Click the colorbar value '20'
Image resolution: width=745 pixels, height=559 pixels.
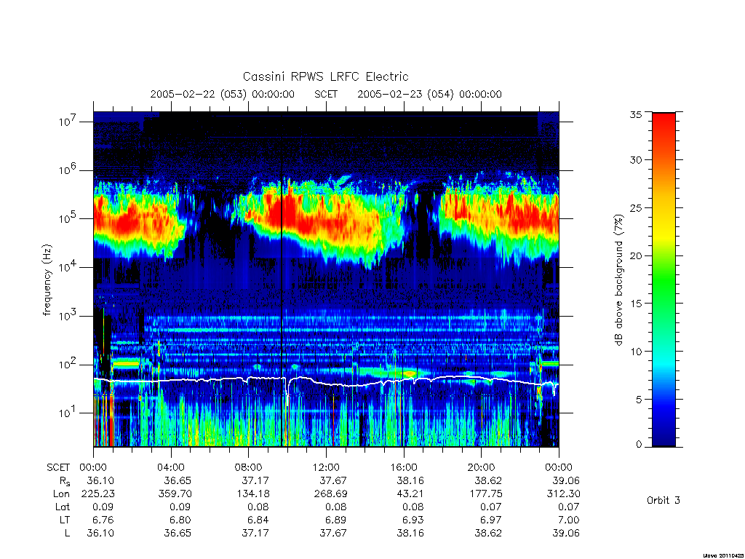tap(636, 255)
